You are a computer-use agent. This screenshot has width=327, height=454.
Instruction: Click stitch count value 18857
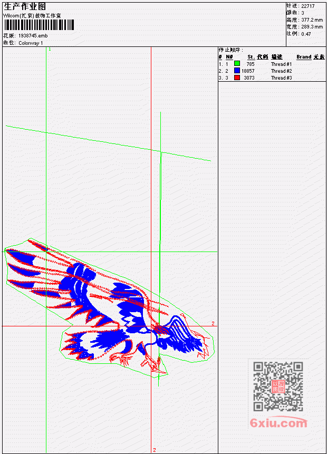(x=248, y=71)
